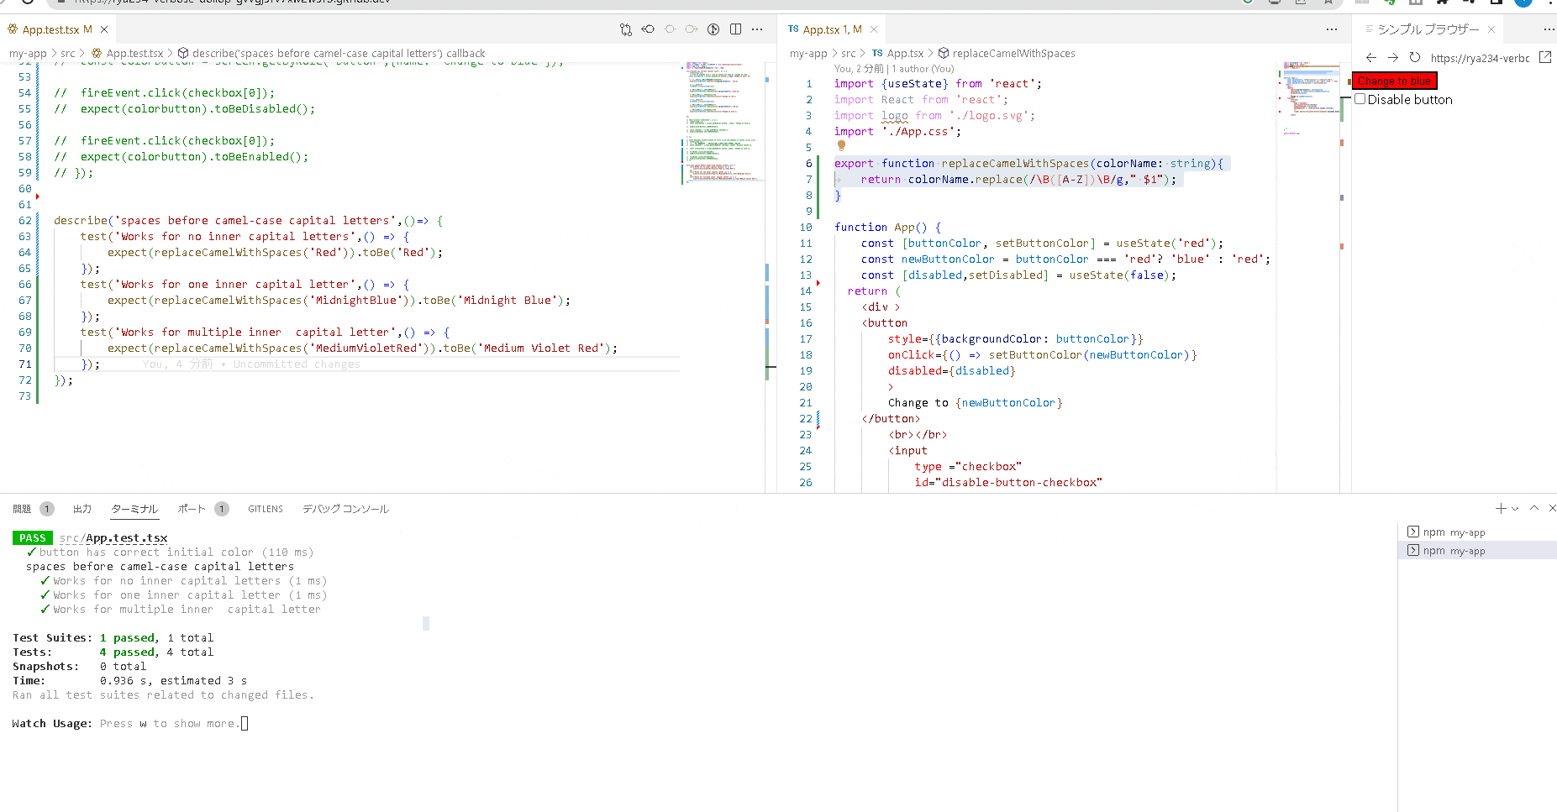The height and width of the screenshot is (812, 1557).
Task: Click replaceCamelWithSpaces breadcrumb symbol
Action: pyautogui.click(x=1013, y=54)
